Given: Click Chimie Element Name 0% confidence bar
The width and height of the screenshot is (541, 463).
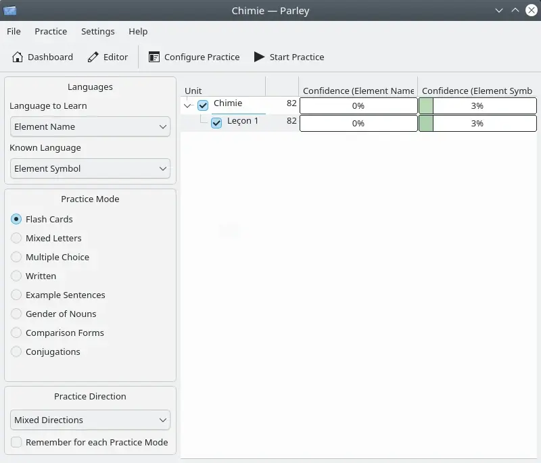Looking at the screenshot, I should click(x=358, y=106).
